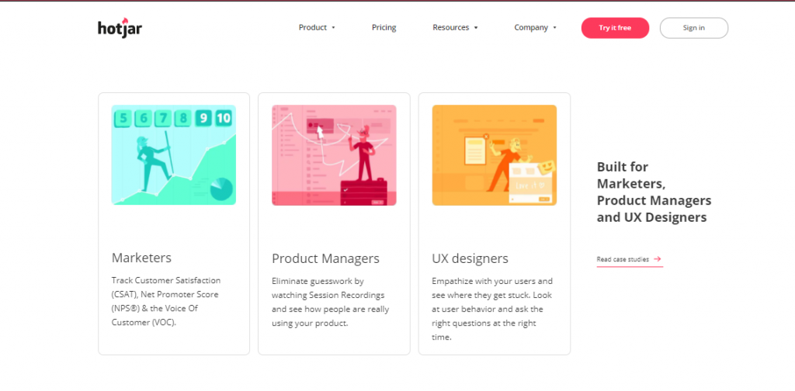The height and width of the screenshot is (391, 795).
Task: Click the smiley emoji in orange illustration
Action: [546, 167]
